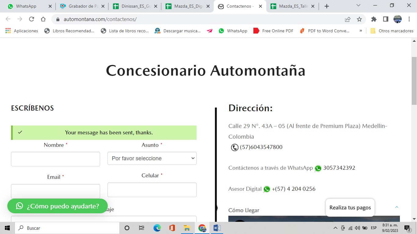The image size is (417, 234).
Task: Click the ESP language indicator in taskbar
Action: tap(374, 228)
